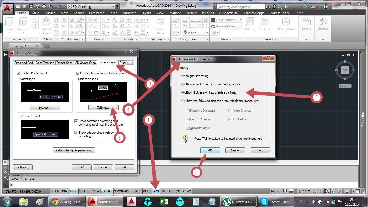Image resolution: width=368 pixels, height=207 pixels.
Task: Click the TOP face of the ViewCube
Action: click(345, 70)
